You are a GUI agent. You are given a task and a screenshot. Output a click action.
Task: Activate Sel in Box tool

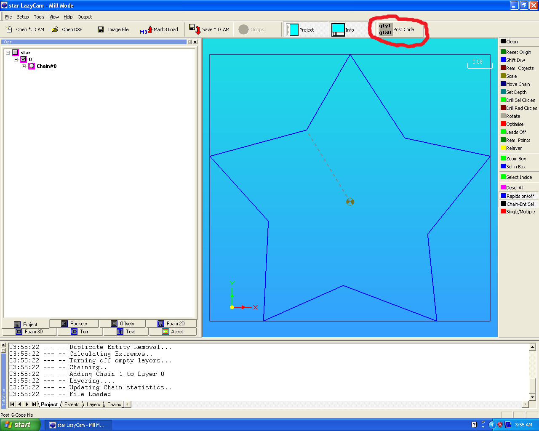pos(513,167)
